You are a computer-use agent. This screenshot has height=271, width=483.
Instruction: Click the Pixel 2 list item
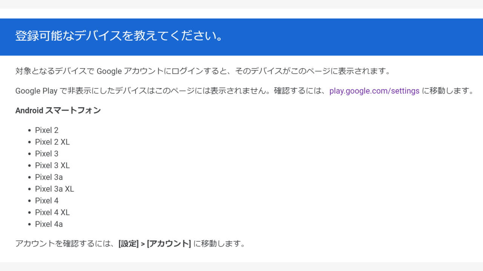pyautogui.click(x=47, y=130)
